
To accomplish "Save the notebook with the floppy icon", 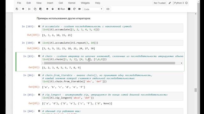I will point(17,9).
